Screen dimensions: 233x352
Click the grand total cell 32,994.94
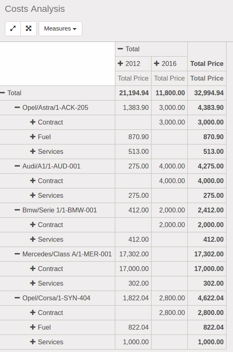[207, 93]
